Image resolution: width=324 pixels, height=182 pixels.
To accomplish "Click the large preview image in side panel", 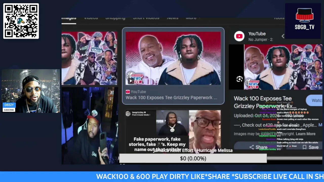I will click(x=283, y=67).
